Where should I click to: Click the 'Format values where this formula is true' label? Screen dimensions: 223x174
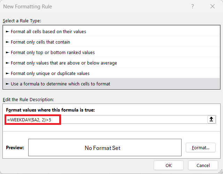50,110
